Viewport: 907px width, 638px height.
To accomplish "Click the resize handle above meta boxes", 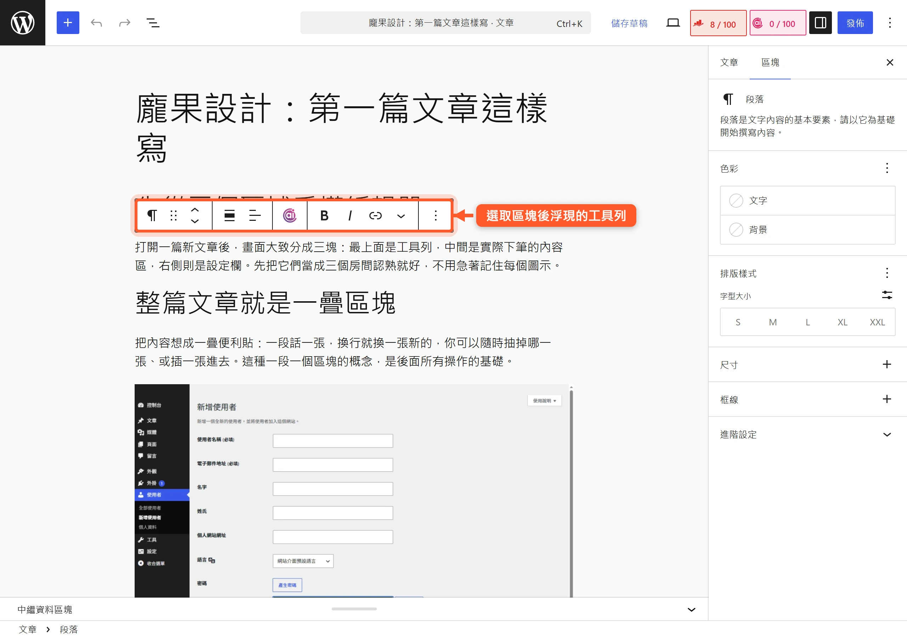I will [x=354, y=609].
